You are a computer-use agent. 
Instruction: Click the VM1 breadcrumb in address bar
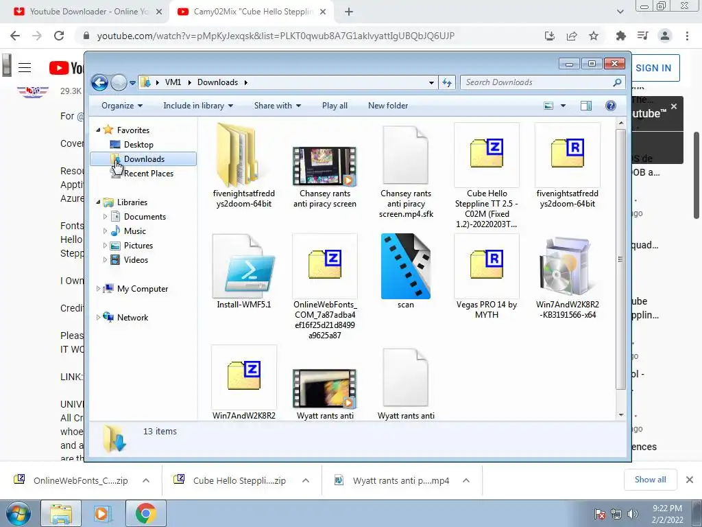pyautogui.click(x=173, y=82)
